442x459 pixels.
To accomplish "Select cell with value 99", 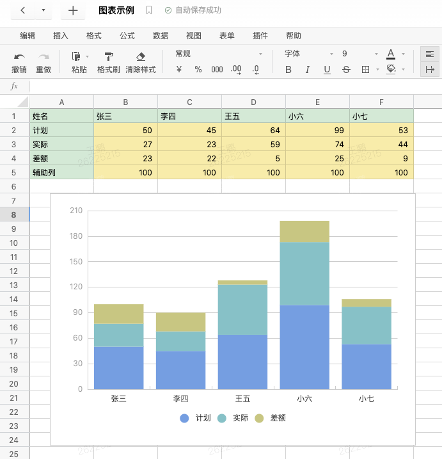I will tap(317, 130).
